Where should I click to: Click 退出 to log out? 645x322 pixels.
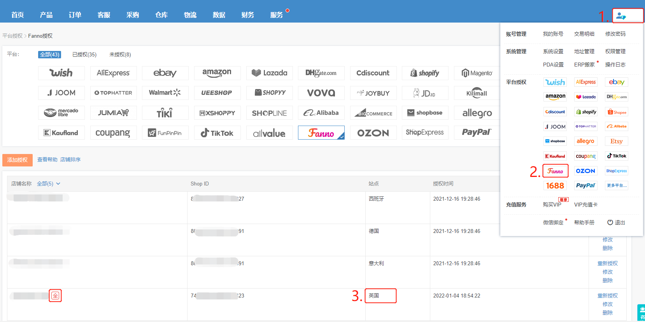click(616, 222)
